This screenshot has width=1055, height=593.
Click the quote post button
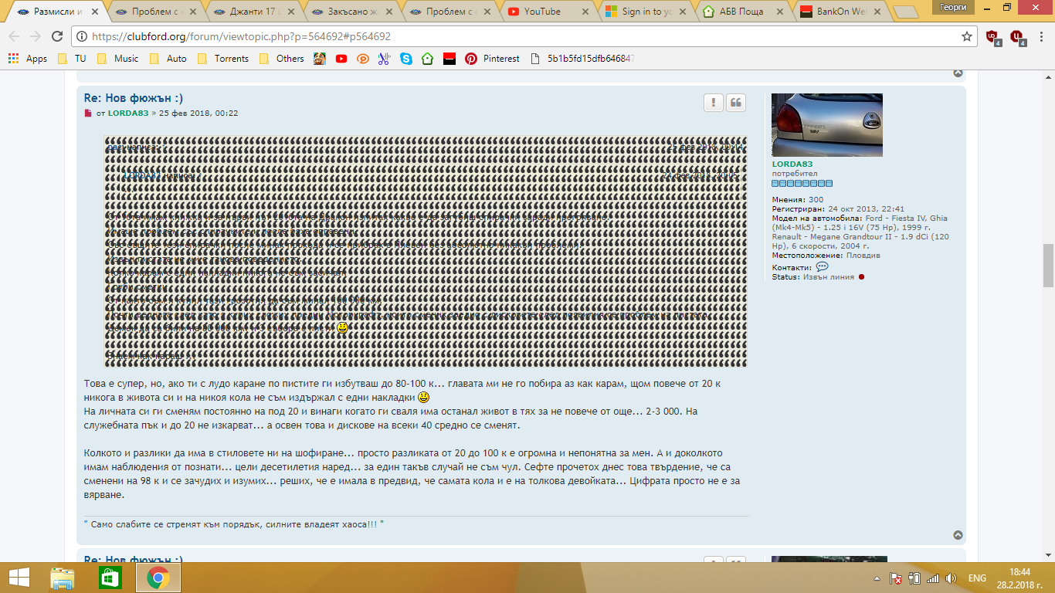click(736, 103)
